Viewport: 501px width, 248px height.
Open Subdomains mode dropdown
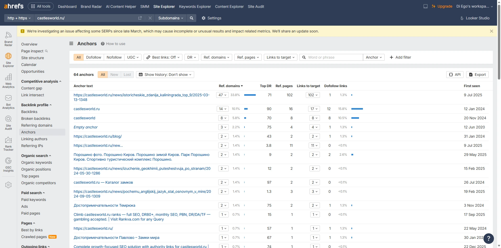pos(171,18)
